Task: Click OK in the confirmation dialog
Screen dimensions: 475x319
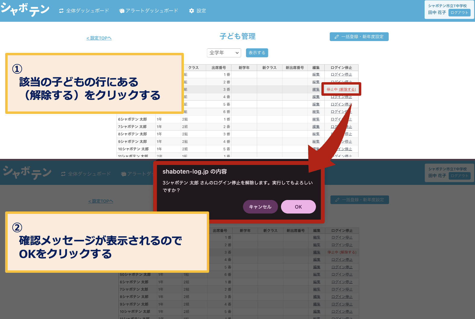Action: (x=298, y=207)
